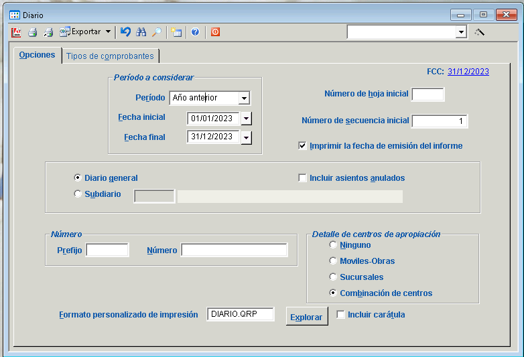
Task: Choose Sucursales under centros de apropiación
Action: coord(333,277)
